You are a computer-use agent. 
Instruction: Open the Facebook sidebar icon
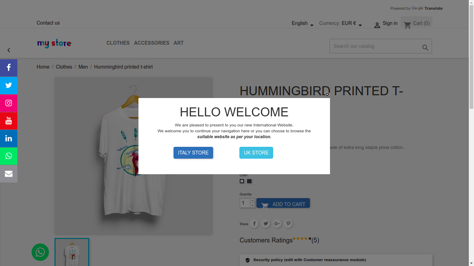click(x=9, y=68)
